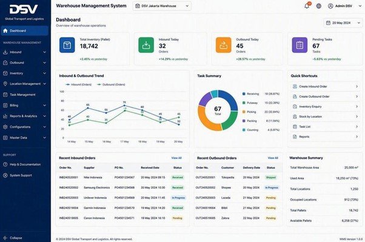The image size is (365, 242).
Task: Click the calendar icon in date picker
Action: point(328,23)
